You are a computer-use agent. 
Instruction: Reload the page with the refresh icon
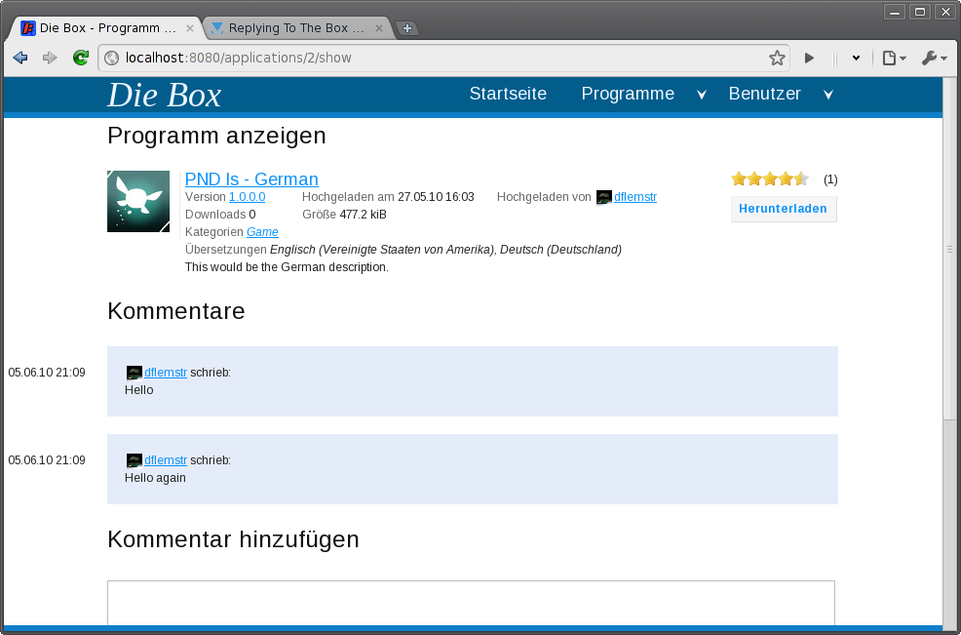click(x=81, y=59)
